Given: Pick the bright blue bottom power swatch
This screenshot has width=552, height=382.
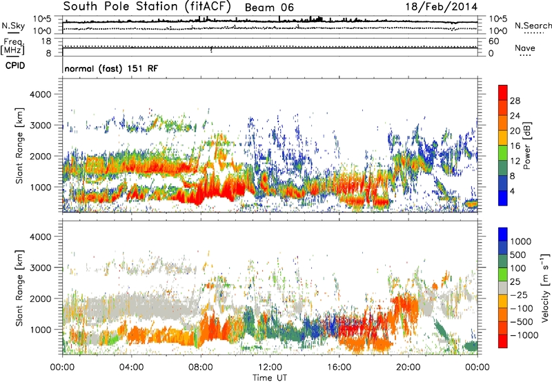Looking at the screenshot, I should tap(503, 198).
